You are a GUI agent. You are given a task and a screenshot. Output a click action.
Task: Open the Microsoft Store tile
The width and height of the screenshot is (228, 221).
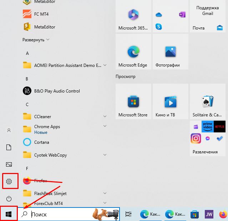[x=133, y=101]
